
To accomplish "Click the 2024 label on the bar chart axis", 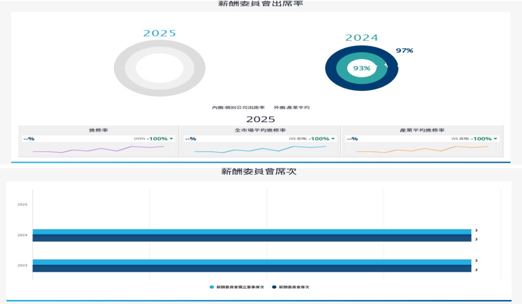I will pos(23,235).
